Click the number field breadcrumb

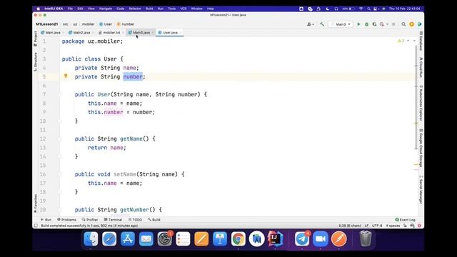click(126, 24)
